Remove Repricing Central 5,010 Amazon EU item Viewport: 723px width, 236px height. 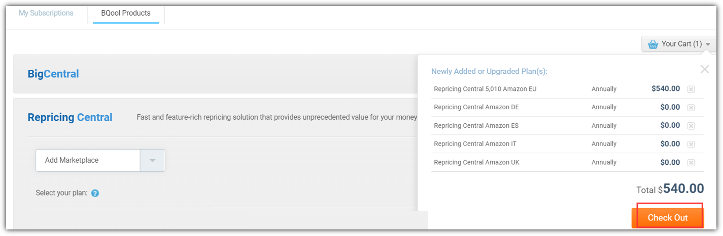click(x=691, y=89)
